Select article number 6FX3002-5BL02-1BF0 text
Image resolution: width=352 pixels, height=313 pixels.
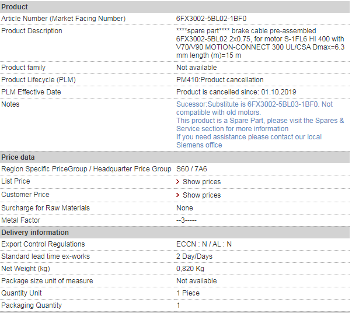click(211, 19)
